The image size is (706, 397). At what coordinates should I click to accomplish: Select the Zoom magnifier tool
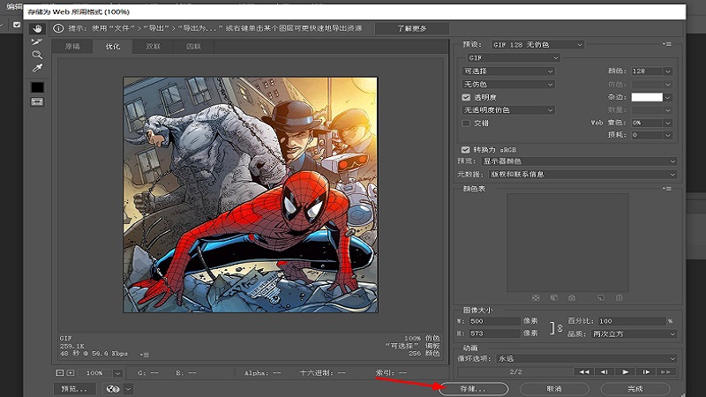click(x=37, y=55)
